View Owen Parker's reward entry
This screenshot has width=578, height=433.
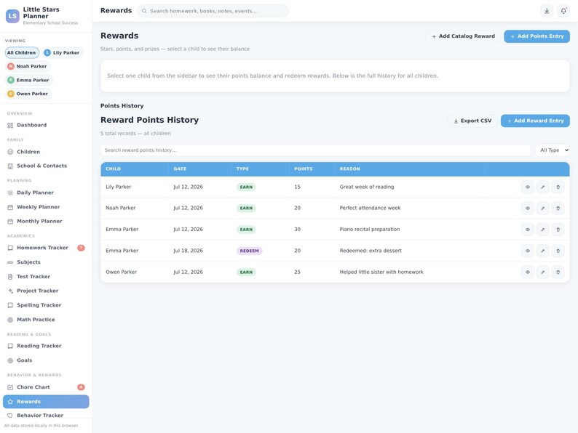[528, 272]
